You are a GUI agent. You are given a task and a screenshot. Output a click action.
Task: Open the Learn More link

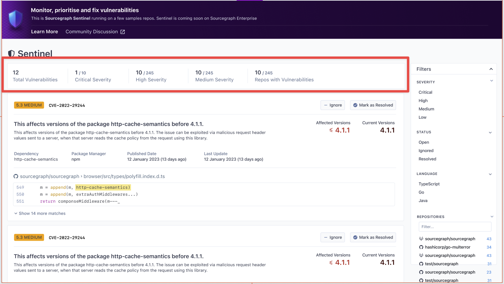pyautogui.click(x=44, y=31)
